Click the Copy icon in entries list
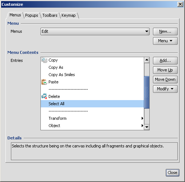Image resolution: width=185 pixels, height=182 pixels. pos(44,60)
